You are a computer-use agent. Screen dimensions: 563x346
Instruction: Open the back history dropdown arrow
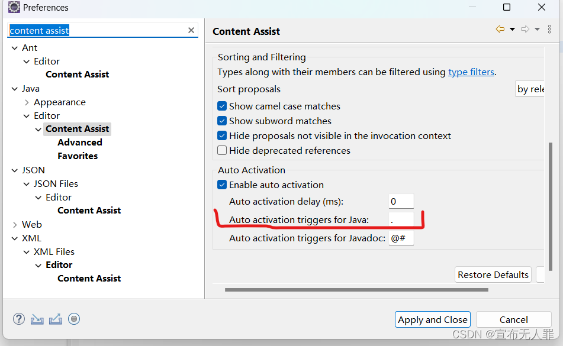512,29
